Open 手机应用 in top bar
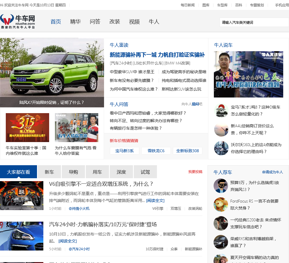The height and width of the screenshot is (263, 289). [282, 5]
